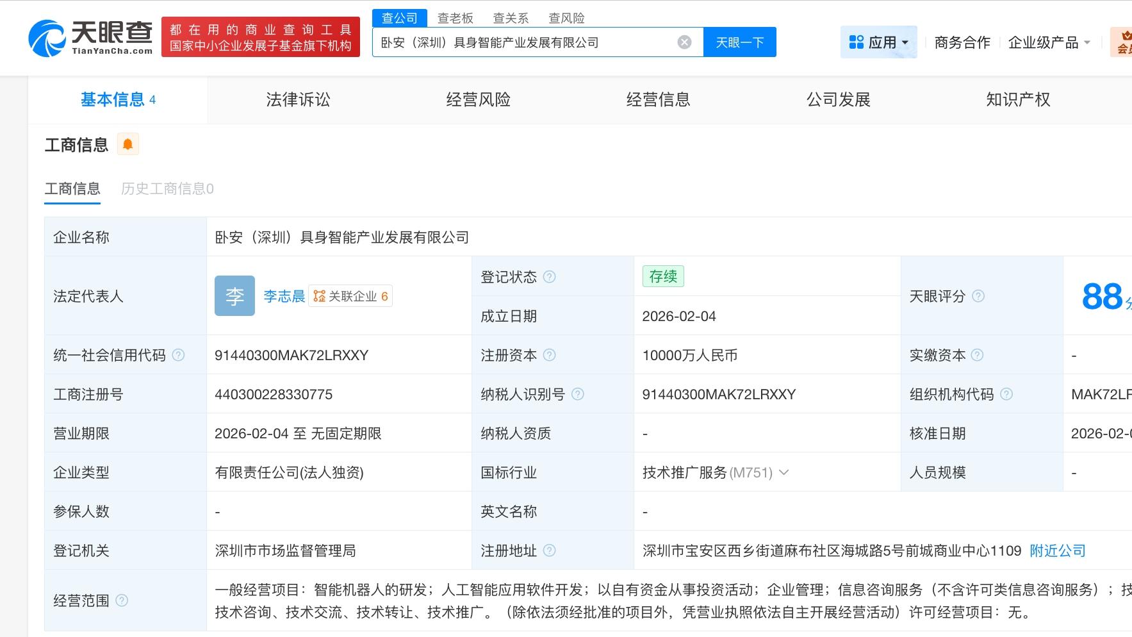1132x637 pixels.
Task: Click the help icon next to 天眼评分
Action: click(978, 296)
